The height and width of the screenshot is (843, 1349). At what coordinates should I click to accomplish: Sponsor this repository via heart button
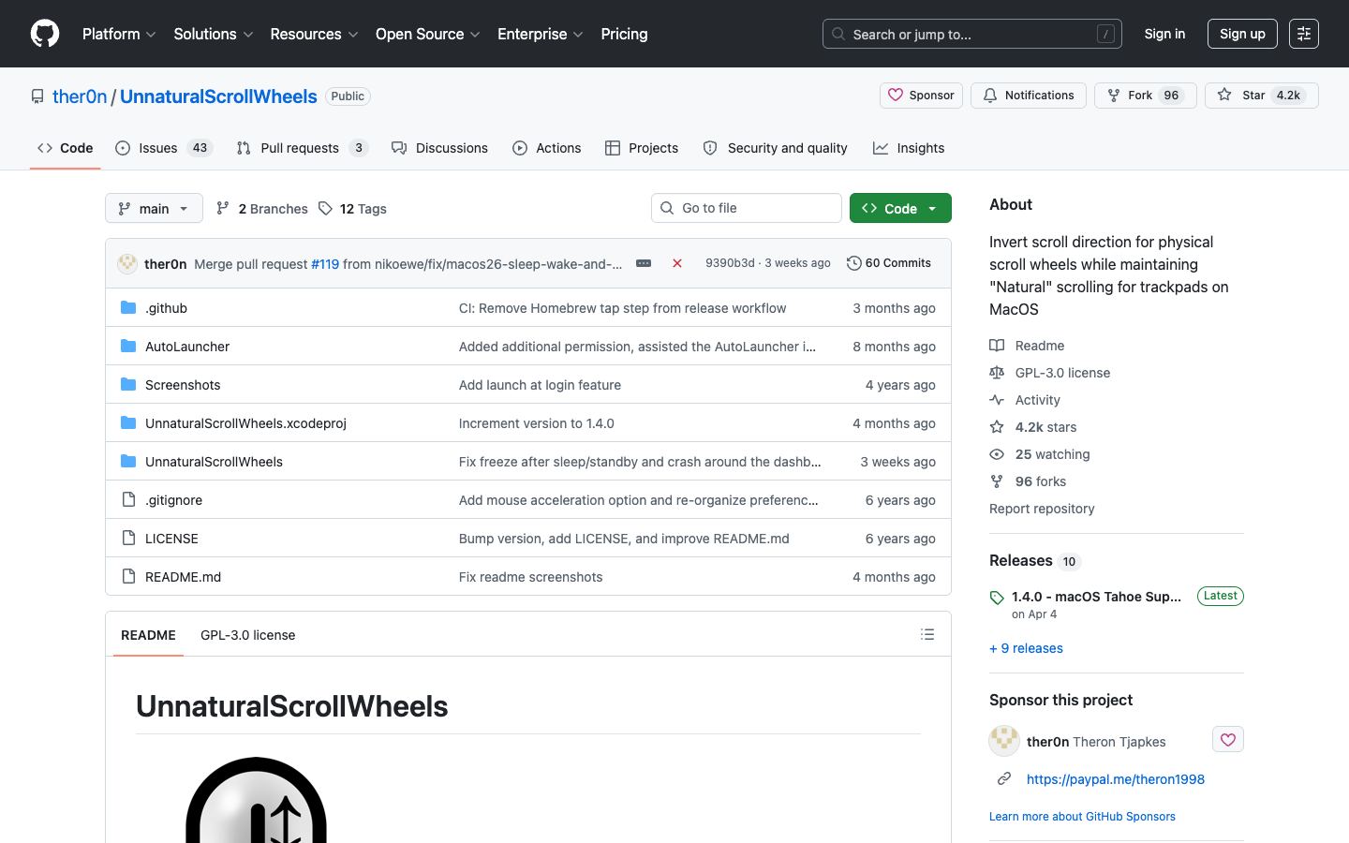(921, 96)
